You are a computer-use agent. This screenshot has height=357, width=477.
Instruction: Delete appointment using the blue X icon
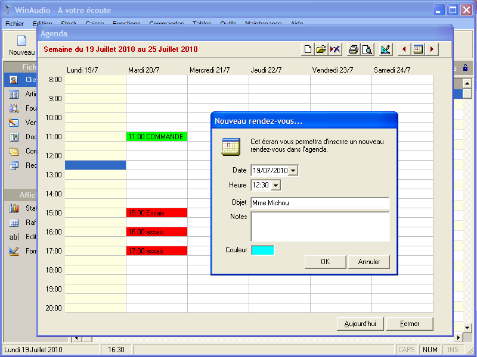click(335, 49)
